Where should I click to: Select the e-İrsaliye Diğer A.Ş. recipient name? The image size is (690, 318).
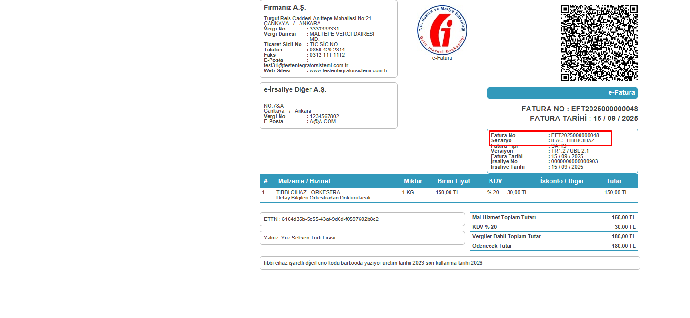(x=295, y=90)
